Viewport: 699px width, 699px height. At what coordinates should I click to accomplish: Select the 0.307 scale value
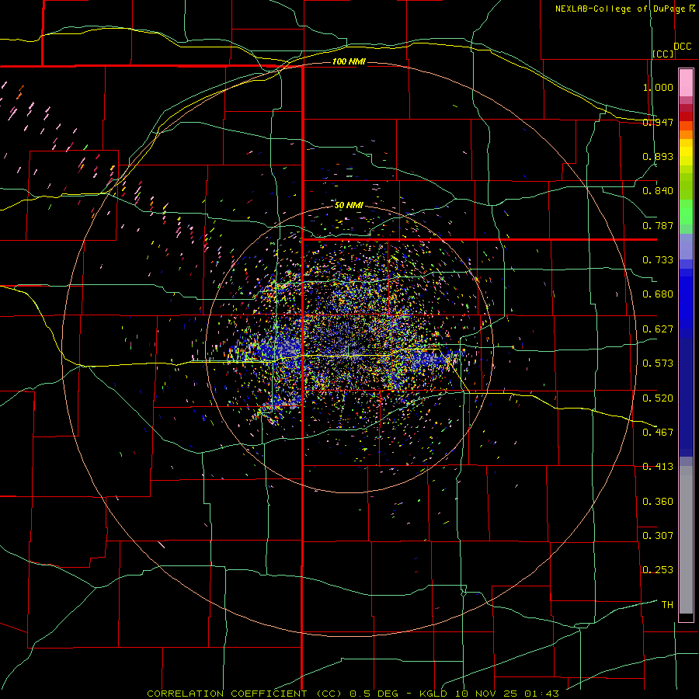(658, 535)
